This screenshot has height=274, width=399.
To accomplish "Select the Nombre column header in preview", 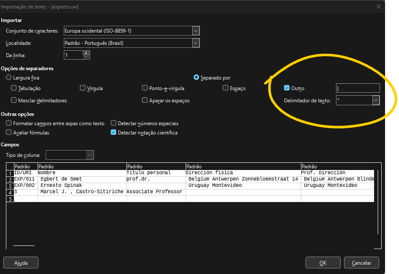I will click(x=82, y=167).
